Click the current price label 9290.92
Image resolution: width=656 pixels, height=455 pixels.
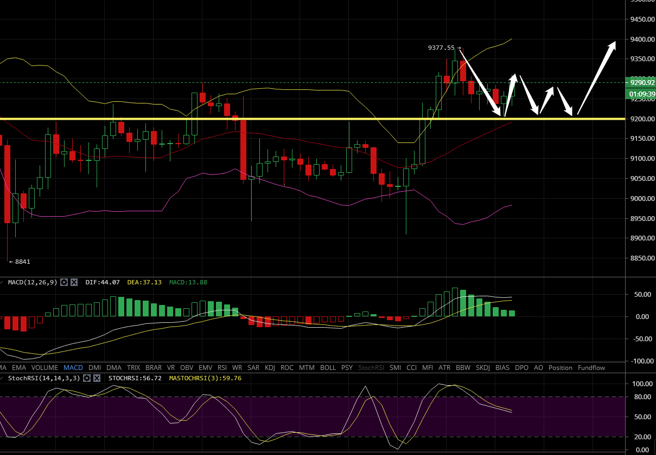[640, 83]
